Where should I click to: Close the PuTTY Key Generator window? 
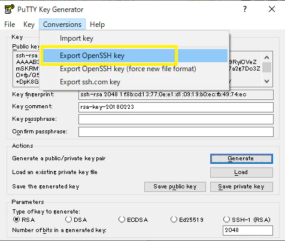(x=272, y=9)
